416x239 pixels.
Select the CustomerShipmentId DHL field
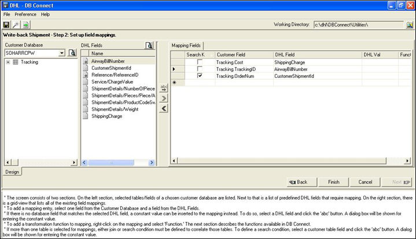[x=112, y=68]
